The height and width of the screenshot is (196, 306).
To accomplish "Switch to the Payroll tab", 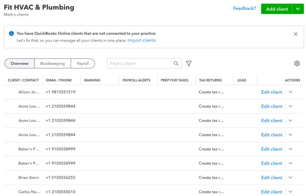I will coord(83,63).
